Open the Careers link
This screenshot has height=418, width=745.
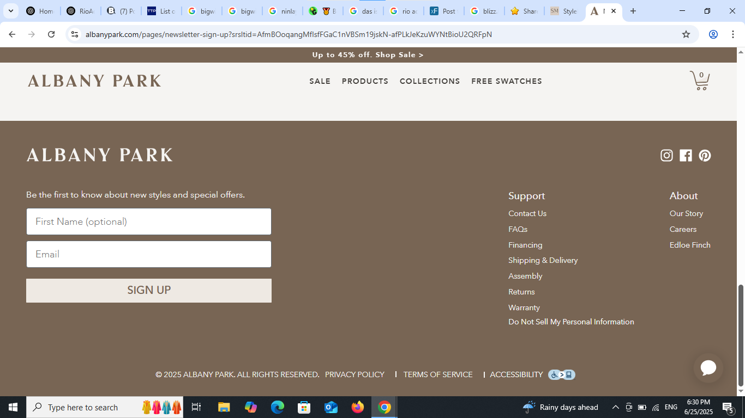(683, 229)
